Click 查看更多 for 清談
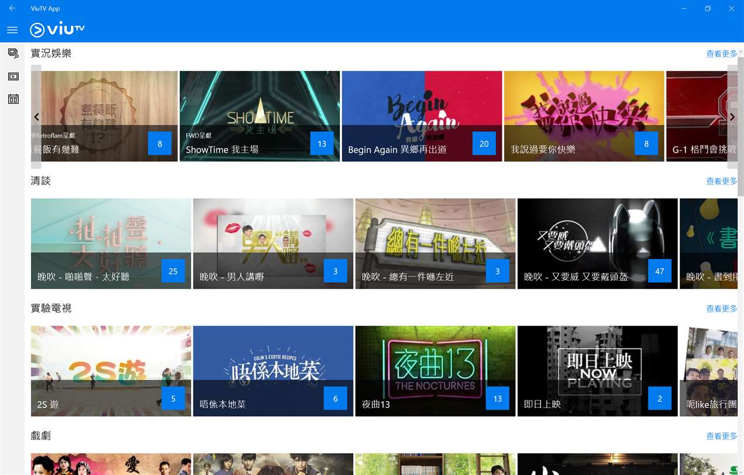The width and height of the screenshot is (744, 475). coord(722,181)
